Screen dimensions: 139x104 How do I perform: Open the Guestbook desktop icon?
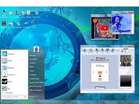tap(27, 25)
